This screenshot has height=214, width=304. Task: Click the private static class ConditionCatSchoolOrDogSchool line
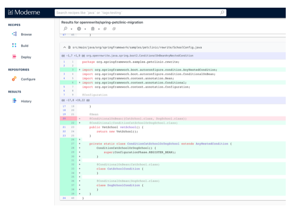click(172, 143)
